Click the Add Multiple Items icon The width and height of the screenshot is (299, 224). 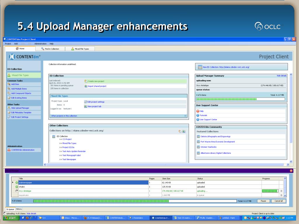coord(9,89)
